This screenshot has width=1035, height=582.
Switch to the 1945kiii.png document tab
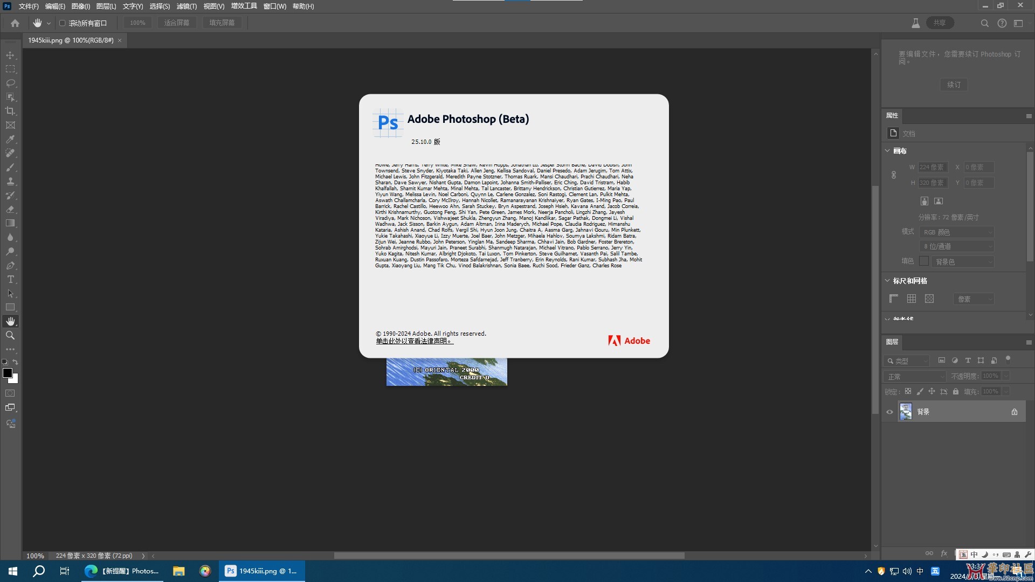coord(71,40)
